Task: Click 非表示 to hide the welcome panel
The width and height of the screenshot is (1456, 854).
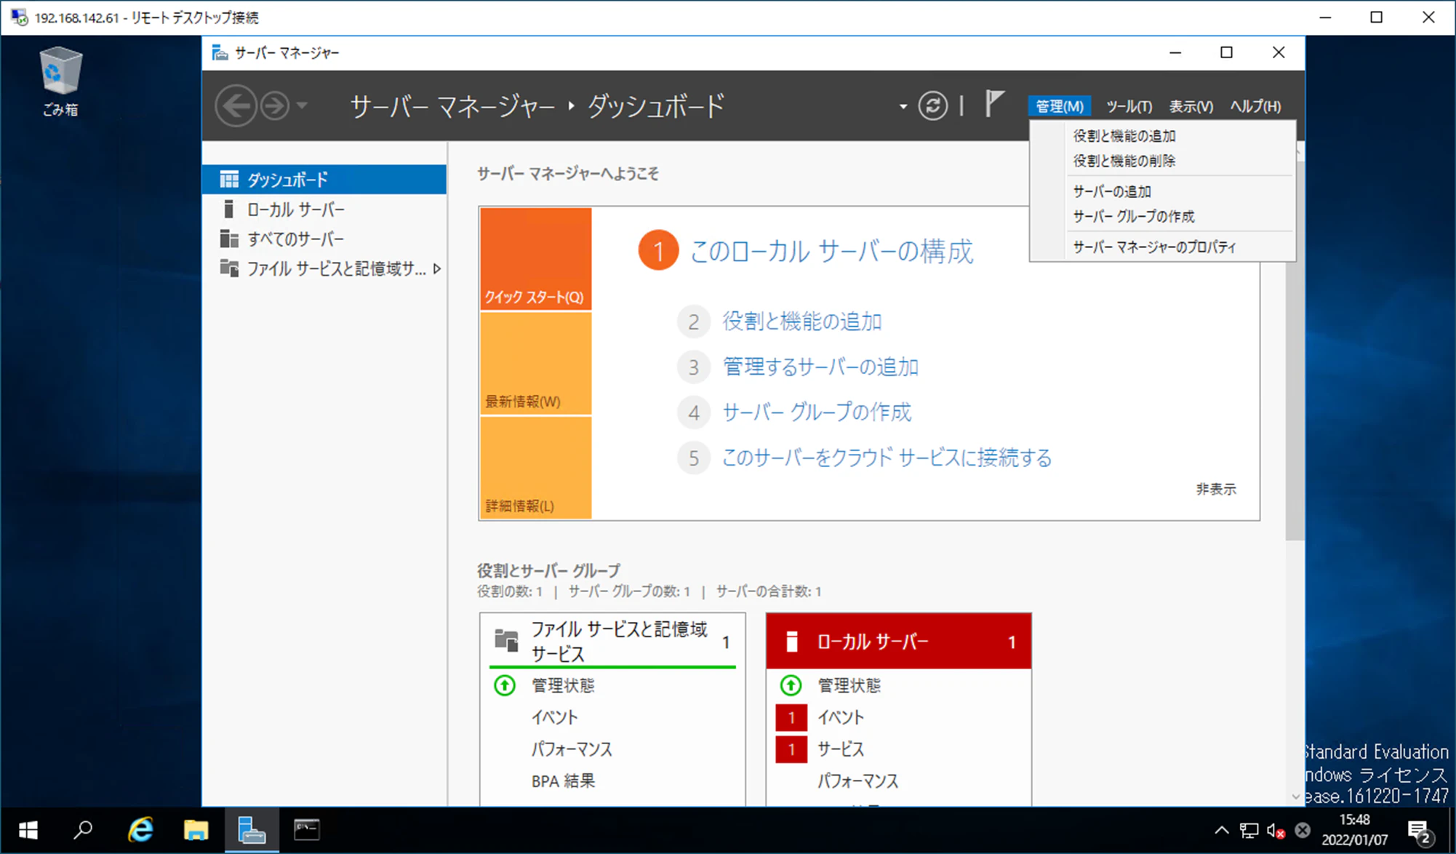Action: pyautogui.click(x=1216, y=489)
